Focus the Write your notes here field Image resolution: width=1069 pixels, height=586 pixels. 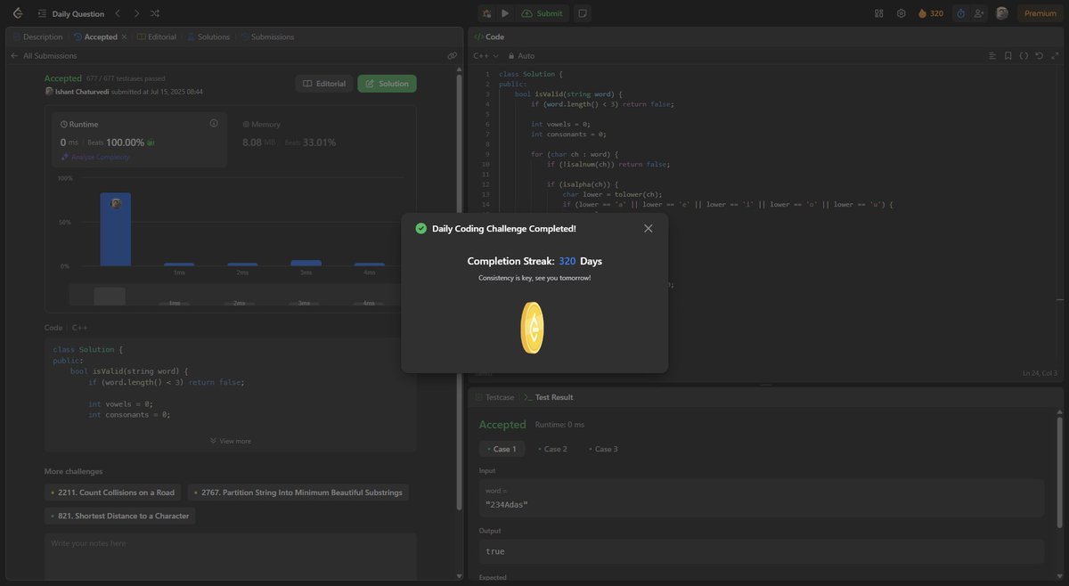pos(230,558)
